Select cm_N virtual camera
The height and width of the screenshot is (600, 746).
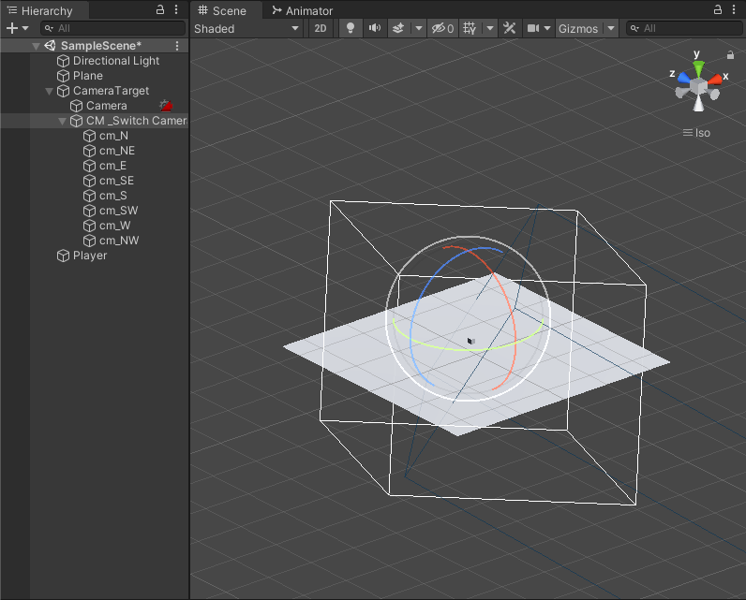pos(113,136)
